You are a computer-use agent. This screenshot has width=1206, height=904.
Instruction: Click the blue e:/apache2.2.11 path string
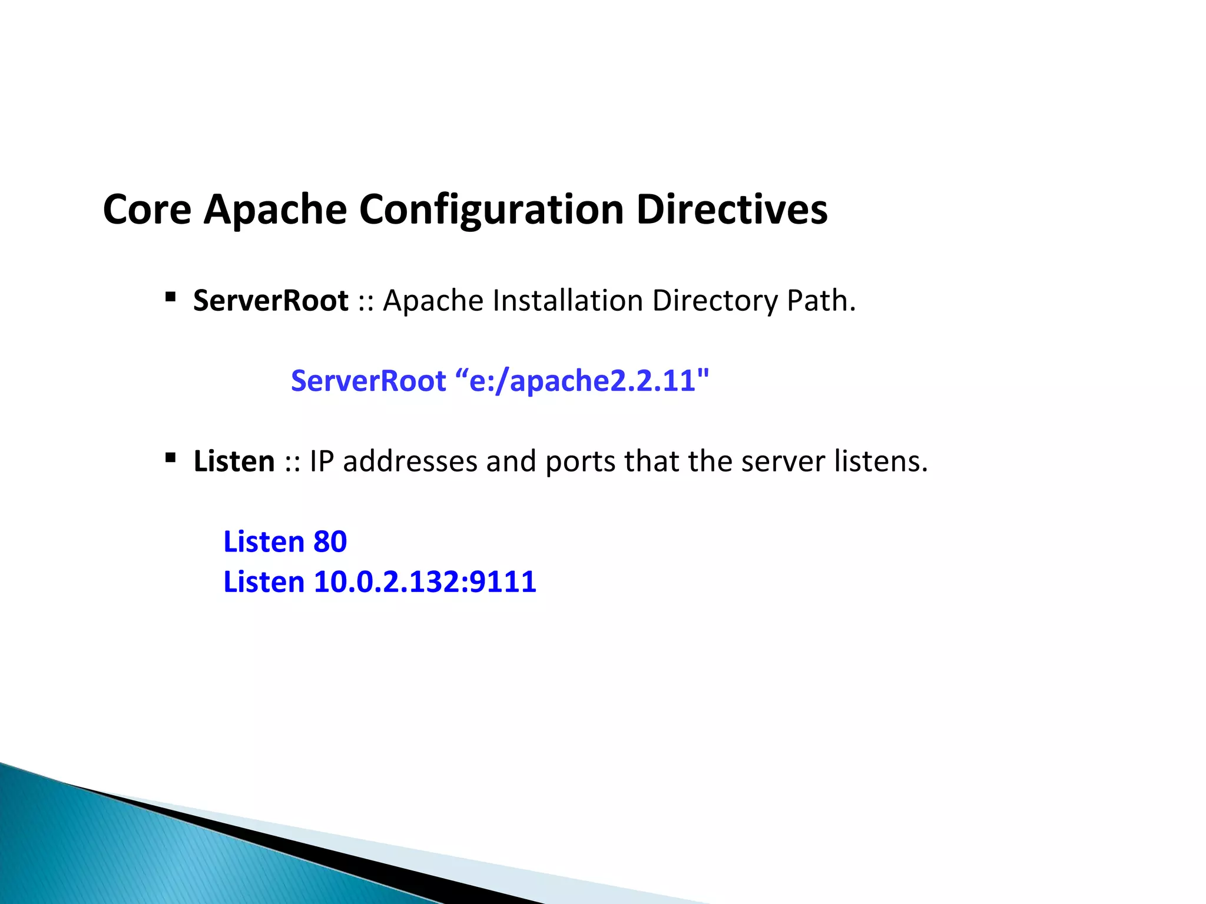pos(583,381)
